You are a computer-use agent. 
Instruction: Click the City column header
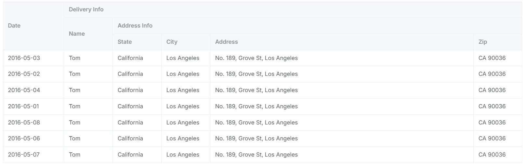click(x=172, y=42)
